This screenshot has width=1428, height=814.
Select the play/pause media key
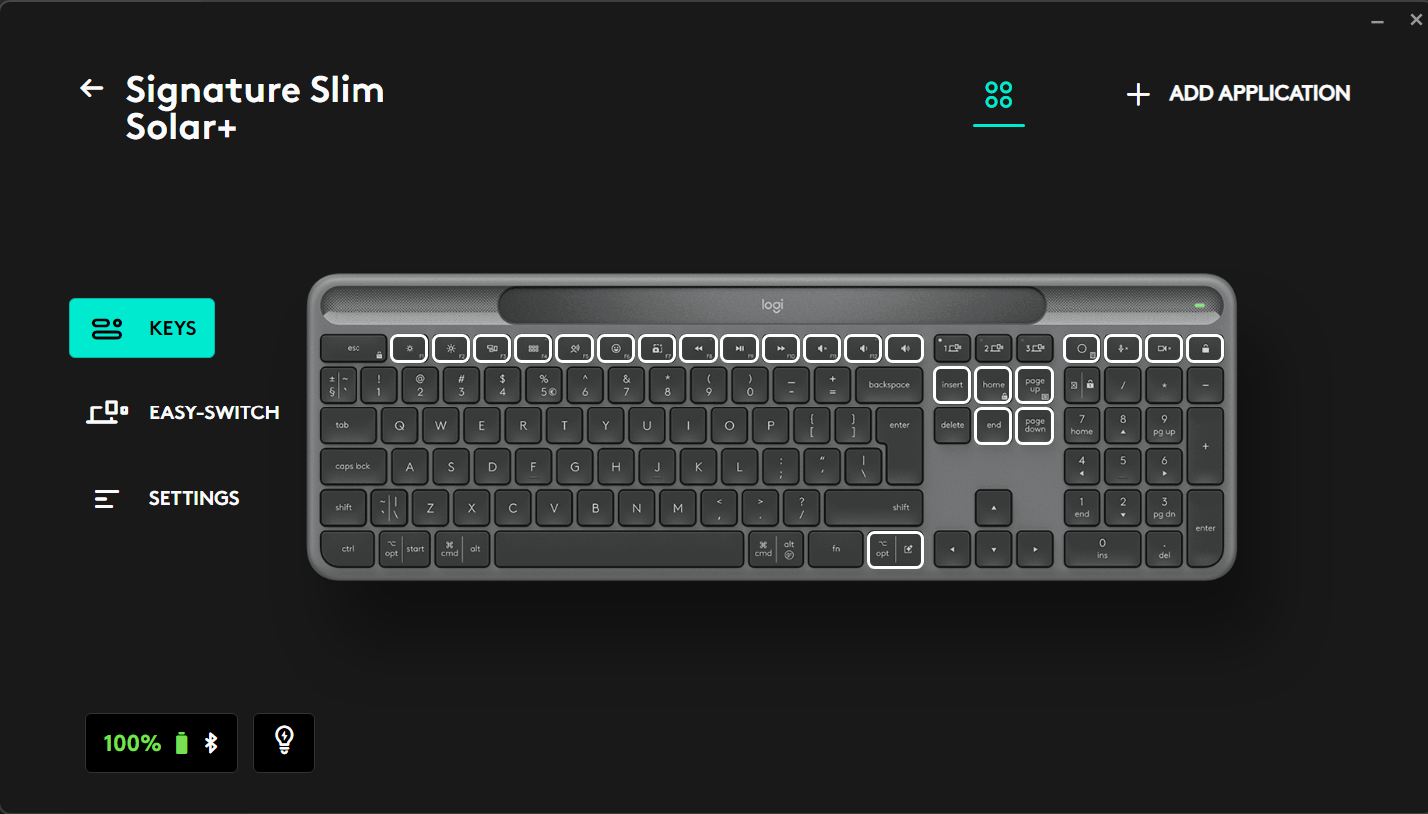click(739, 348)
